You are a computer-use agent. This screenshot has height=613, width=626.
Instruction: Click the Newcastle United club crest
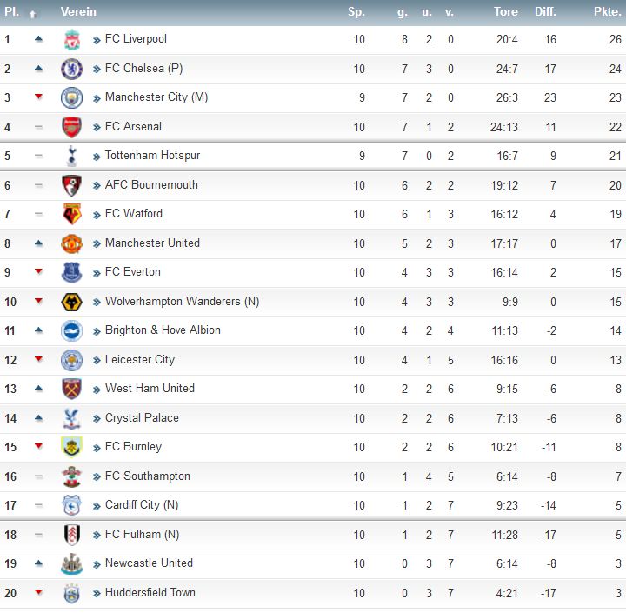[72, 564]
